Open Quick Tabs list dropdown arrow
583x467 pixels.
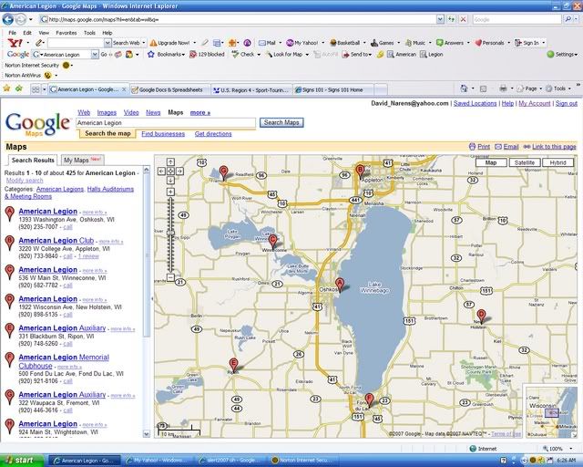pyautogui.click(x=45, y=89)
